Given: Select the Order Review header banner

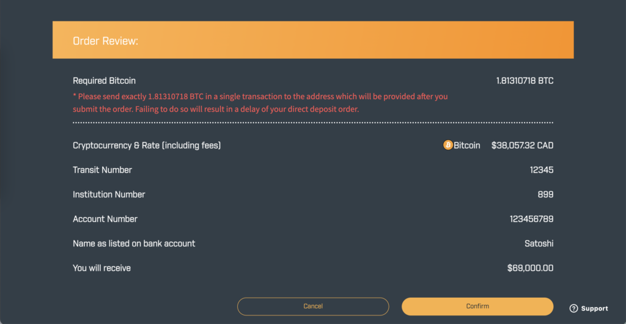Looking at the screenshot, I should coord(313,40).
